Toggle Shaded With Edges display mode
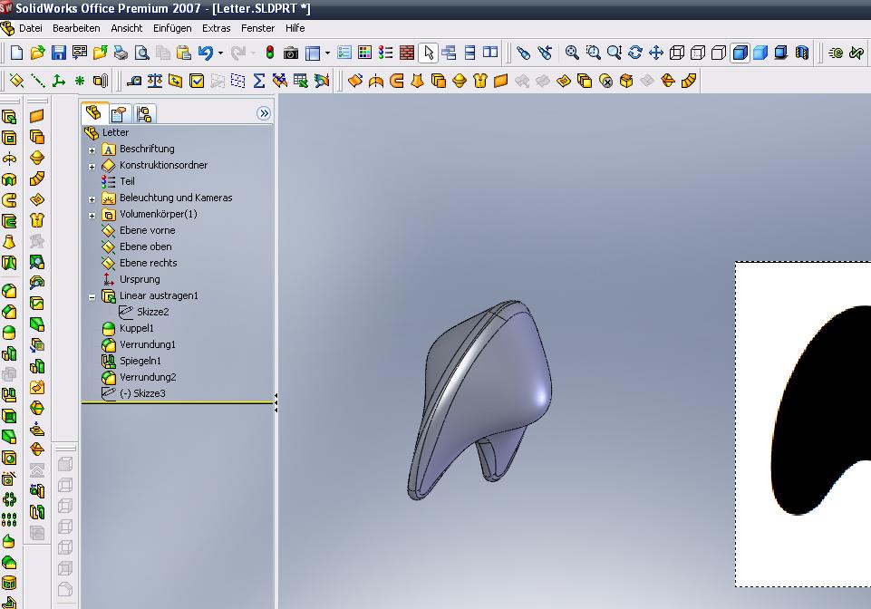 (x=740, y=53)
